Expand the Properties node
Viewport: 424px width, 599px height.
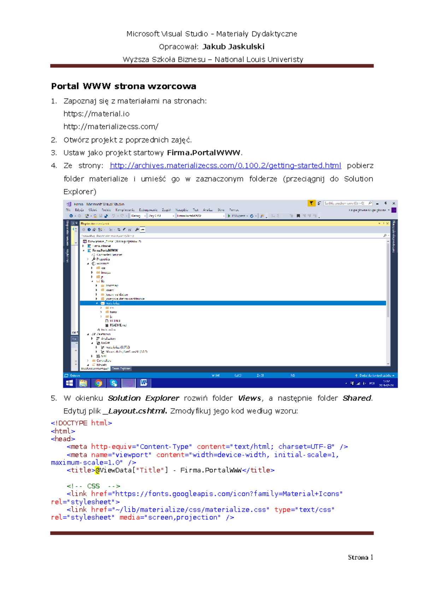click(x=88, y=259)
